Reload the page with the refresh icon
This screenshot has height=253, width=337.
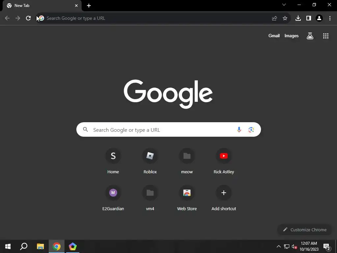click(x=28, y=18)
